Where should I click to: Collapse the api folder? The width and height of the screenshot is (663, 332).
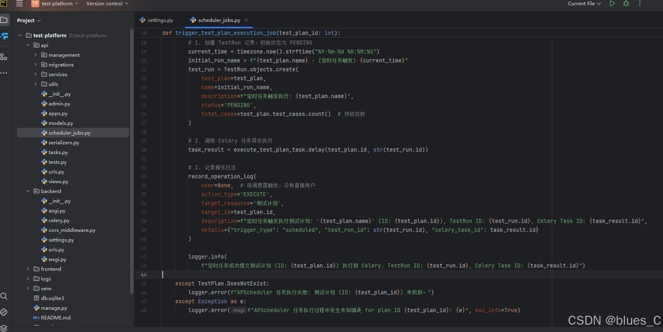28,45
